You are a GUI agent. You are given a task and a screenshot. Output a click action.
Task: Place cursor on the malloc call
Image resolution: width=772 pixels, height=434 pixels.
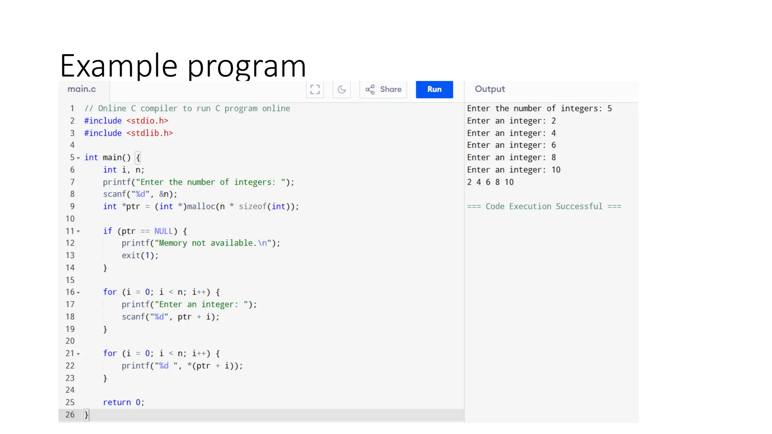201,206
